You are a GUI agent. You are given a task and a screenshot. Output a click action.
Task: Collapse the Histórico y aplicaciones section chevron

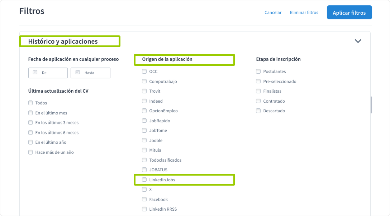click(358, 41)
